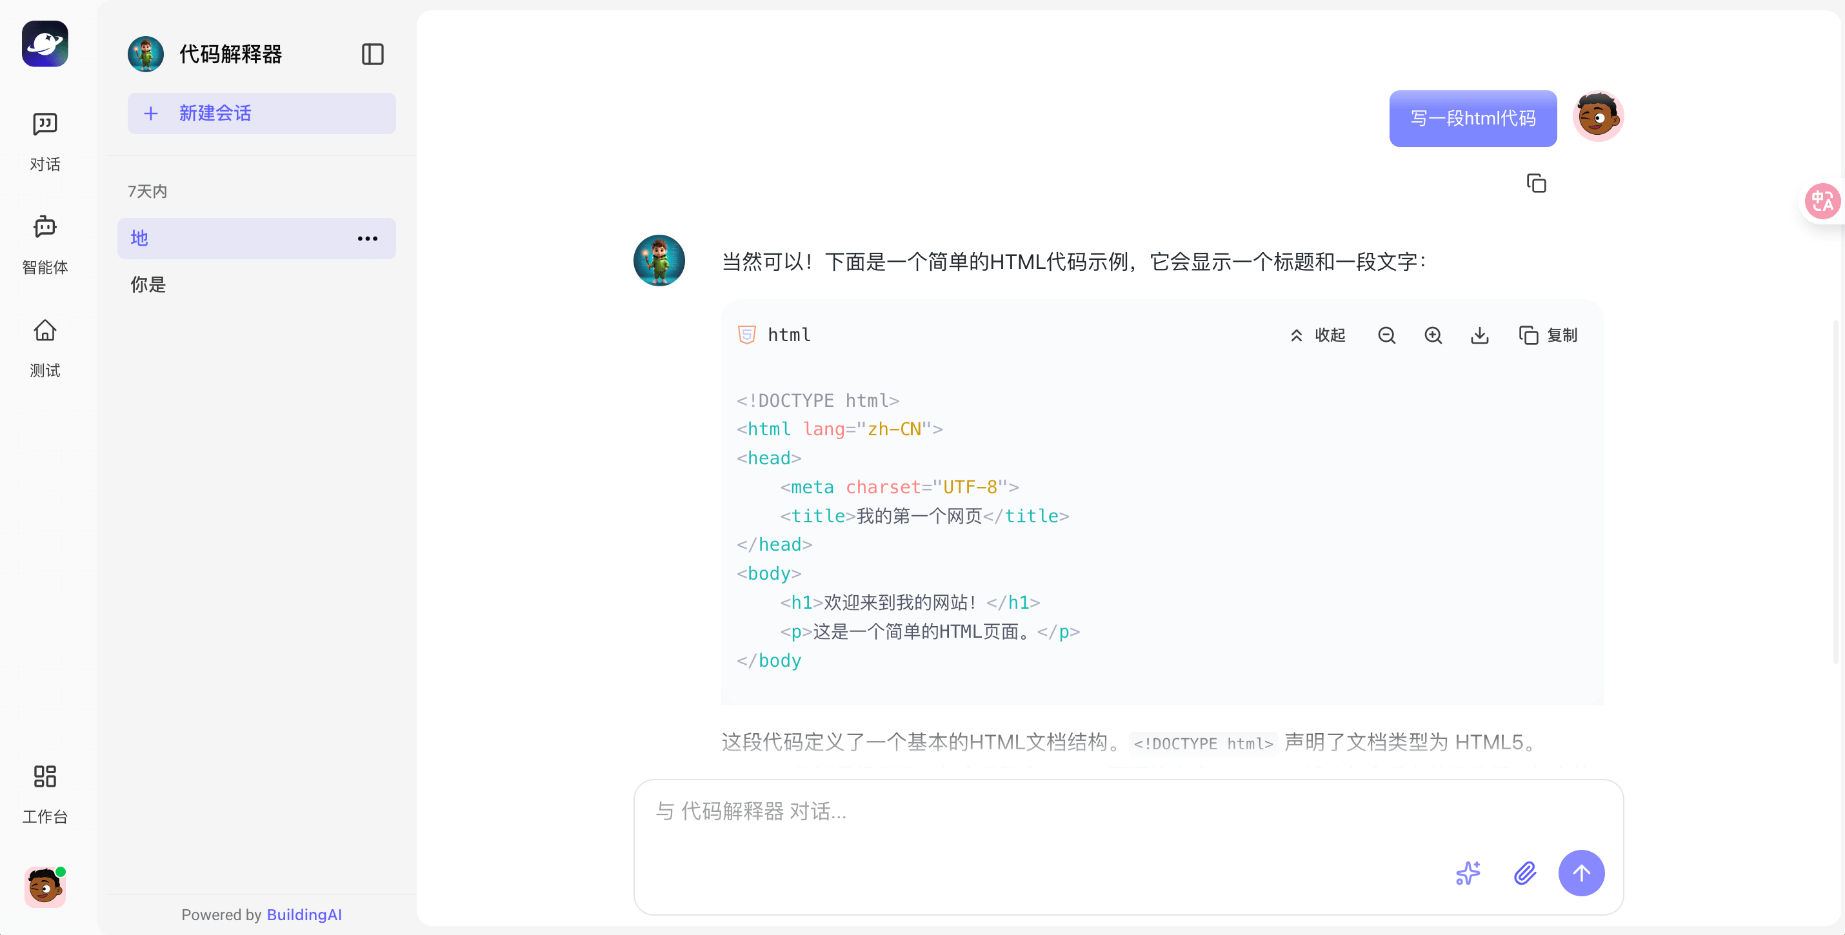Click the zoom in icon in code block
1845x935 pixels.
[x=1432, y=335]
